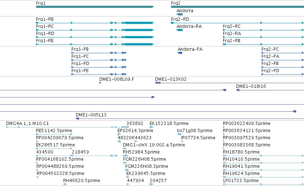Pick the RH10410.5prime EST label
This screenshot has height=186, width=304.
tap(241, 159)
